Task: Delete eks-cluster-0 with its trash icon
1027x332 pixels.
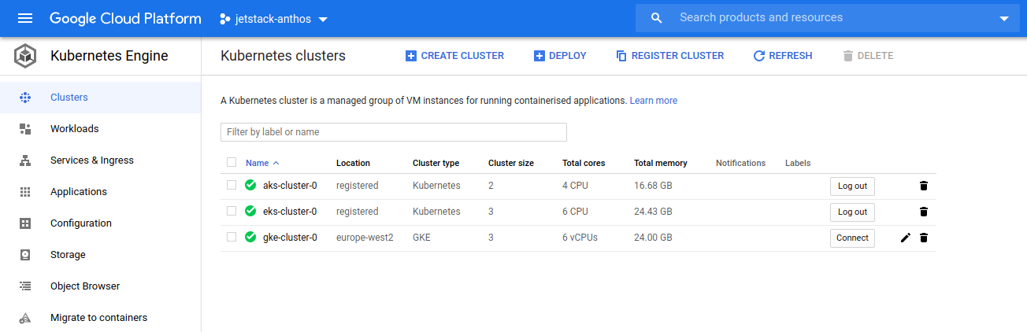Action: (924, 212)
